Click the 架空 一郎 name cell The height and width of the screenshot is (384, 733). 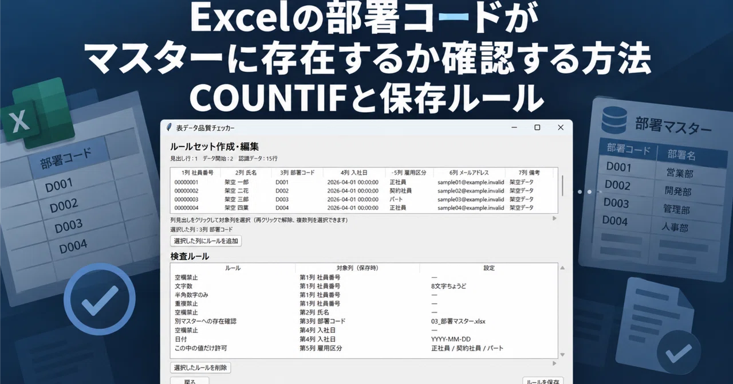[235, 182]
